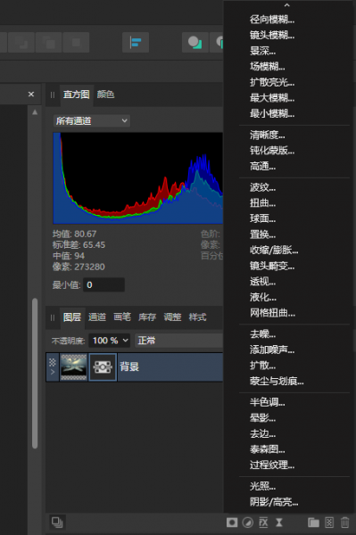Choose 镜头模糊... from the menu
The width and height of the screenshot is (356, 535).
[x=272, y=35]
